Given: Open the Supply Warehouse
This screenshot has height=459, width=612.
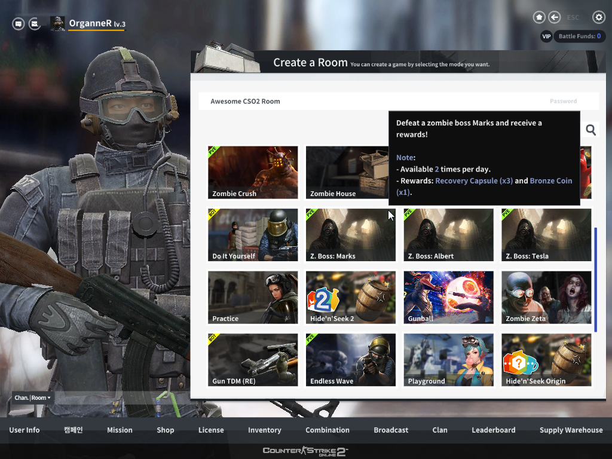Looking at the screenshot, I should click(x=571, y=430).
